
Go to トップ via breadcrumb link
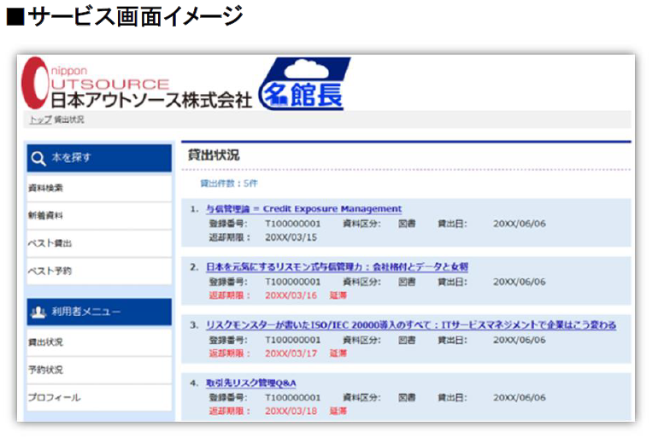click(39, 120)
